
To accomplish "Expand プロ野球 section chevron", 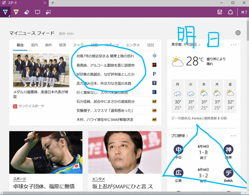I will (187, 136).
